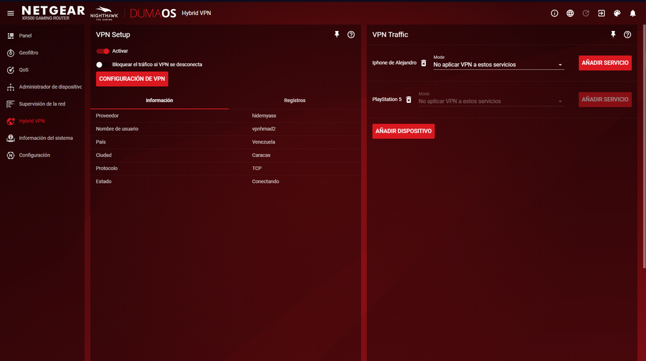The height and width of the screenshot is (361, 646).
Task: Click AÑADIR SERVICIO for Iphone de Alejandro
Action: tap(605, 63)
